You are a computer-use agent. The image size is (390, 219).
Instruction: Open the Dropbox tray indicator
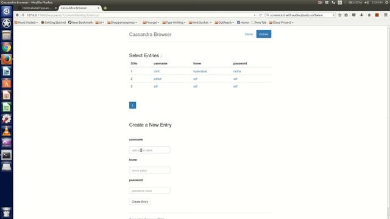coord(327,2)
